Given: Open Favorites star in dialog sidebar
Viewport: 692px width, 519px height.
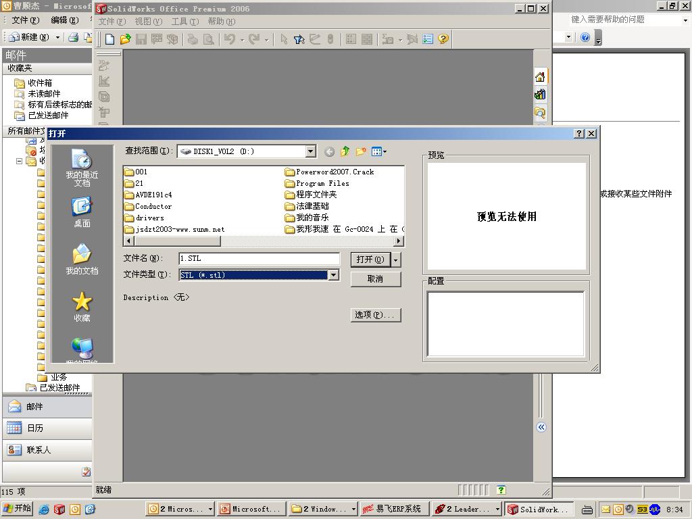Looking at the screenshot, I should [82, 307].
